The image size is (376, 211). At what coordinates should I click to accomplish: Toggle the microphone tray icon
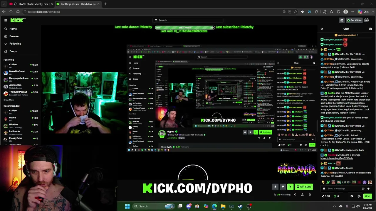tap(347, 206)
